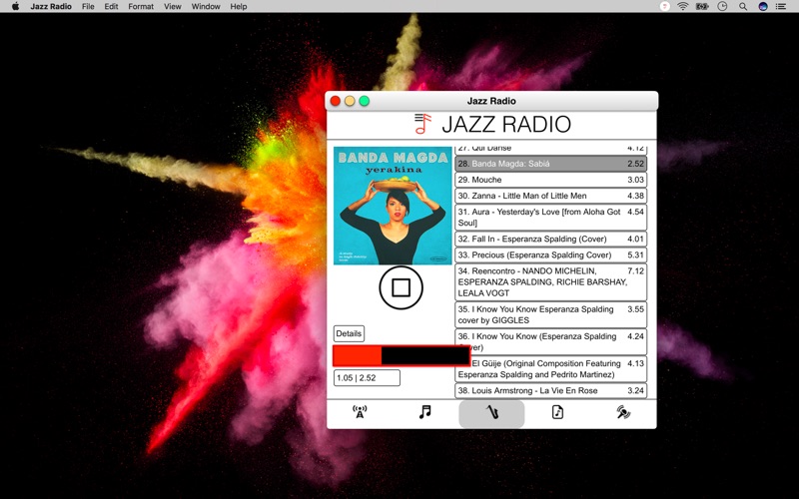Click the 1.05 | 2.52 time field
The width and height of the screenshot is (799, 499).
[367, 378]
